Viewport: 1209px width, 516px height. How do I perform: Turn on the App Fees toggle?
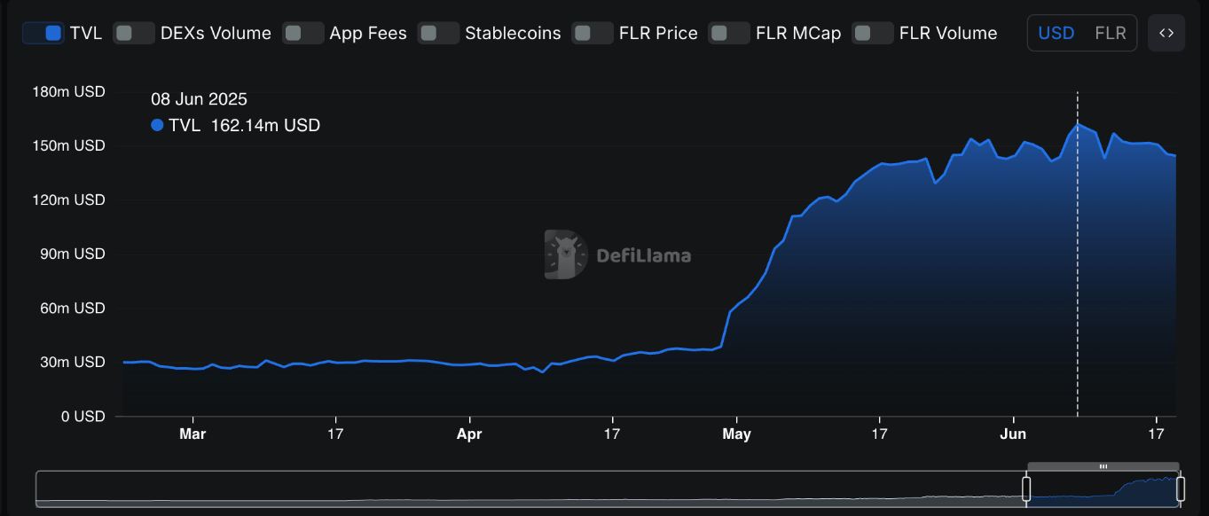click(303, 33)
